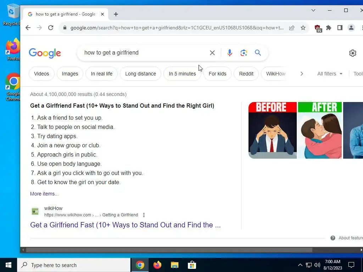Filter results by Images
Screen dimensions: 363x272
tap(70, 74)
